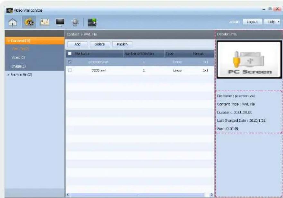This screenshot has width=283, height=198.
Task: Click the PC Screen preview thumbnail
Action: [x=249, y=60]
